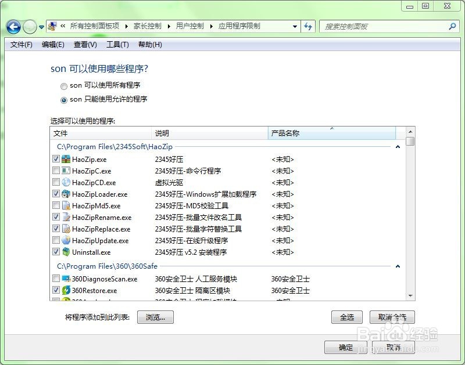This screenshot has height=365, width=465.
Task: Click the list scrollbar down arrow
Action: 410,296
